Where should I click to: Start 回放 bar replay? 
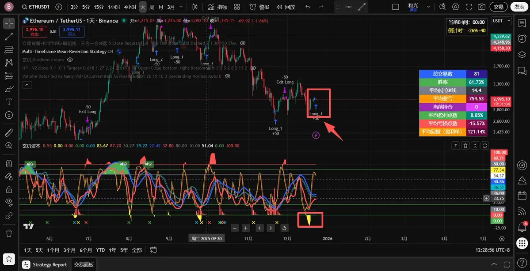(x=285, y=7)
